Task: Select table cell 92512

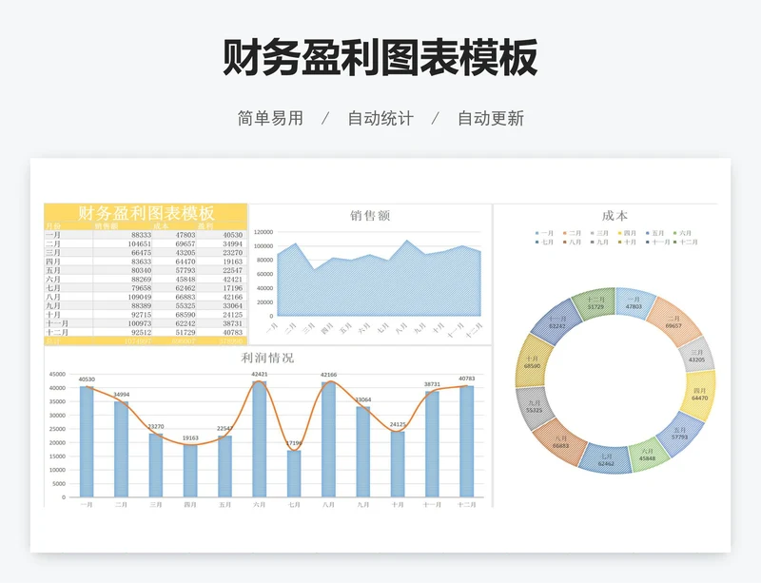Action: [x=141, y=333]
